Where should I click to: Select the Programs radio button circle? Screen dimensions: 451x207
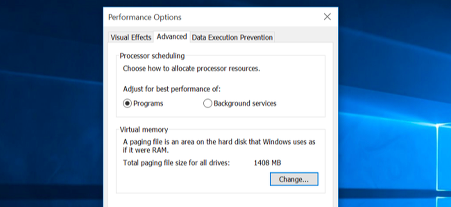(127, 103)
